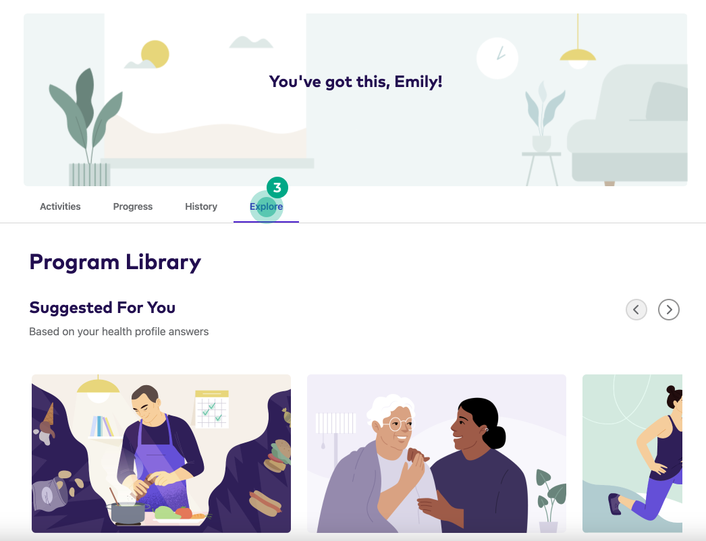Viewport: 706px width, 541px height.
Task: Open the woman exercising program card
Action: [632, 453]
